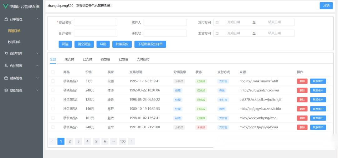Expand the 财务管理 menu chevron
The height and width of the screenshot is (158, 338).
38,78
